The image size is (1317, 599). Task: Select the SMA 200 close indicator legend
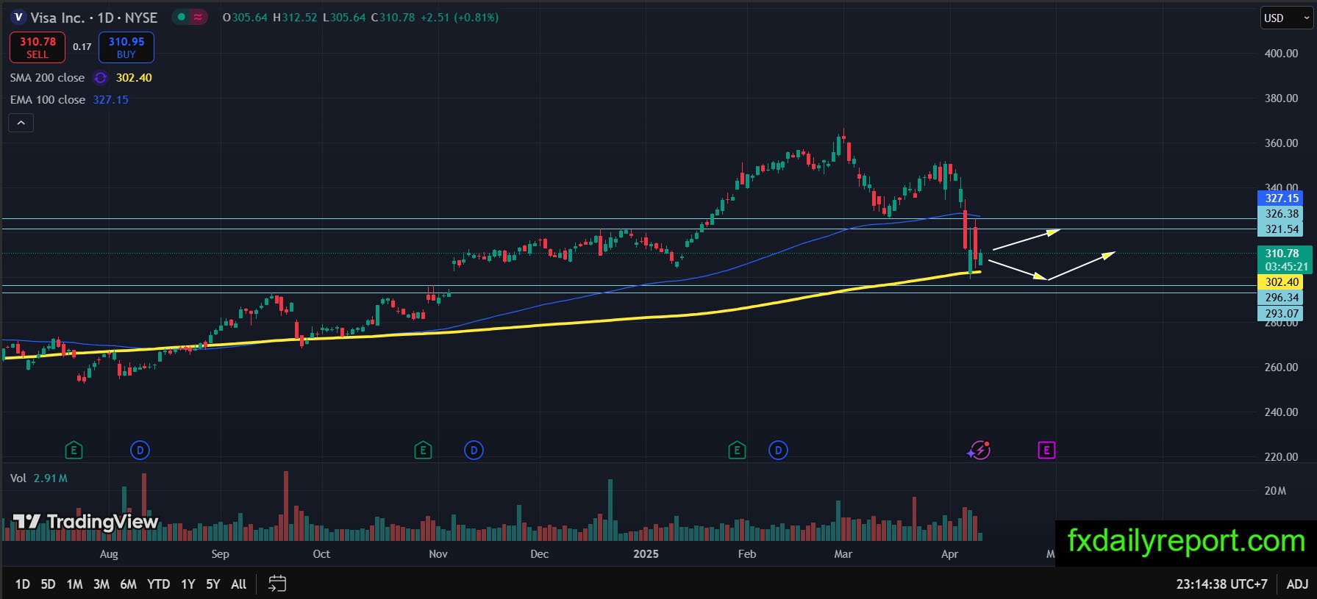point(47,78)
